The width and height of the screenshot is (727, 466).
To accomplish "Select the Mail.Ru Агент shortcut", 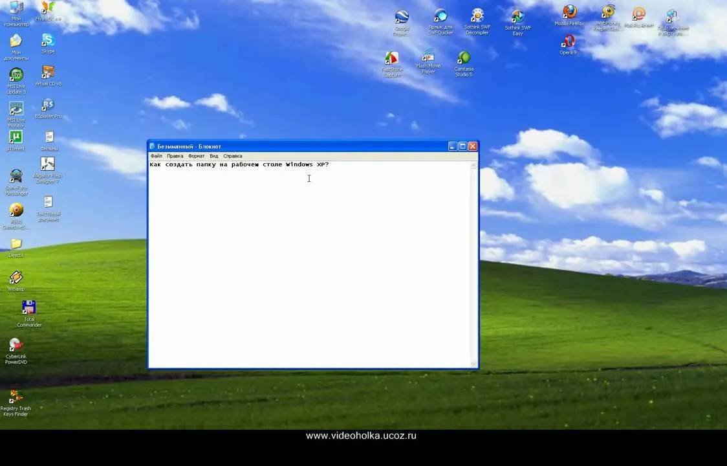I will (638, 17).
